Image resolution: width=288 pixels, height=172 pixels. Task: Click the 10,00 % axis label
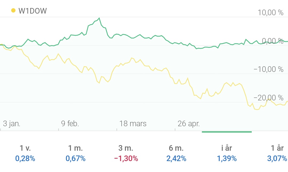pos(270,12)
